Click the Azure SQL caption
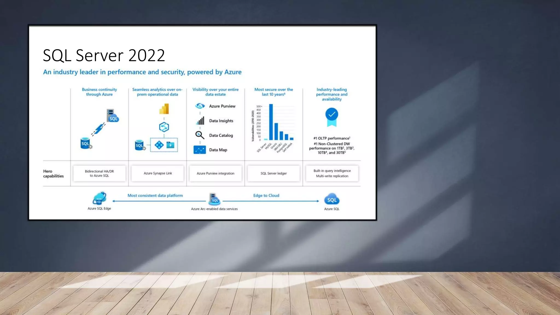This screenshot has width=560, height=315. 332,209
